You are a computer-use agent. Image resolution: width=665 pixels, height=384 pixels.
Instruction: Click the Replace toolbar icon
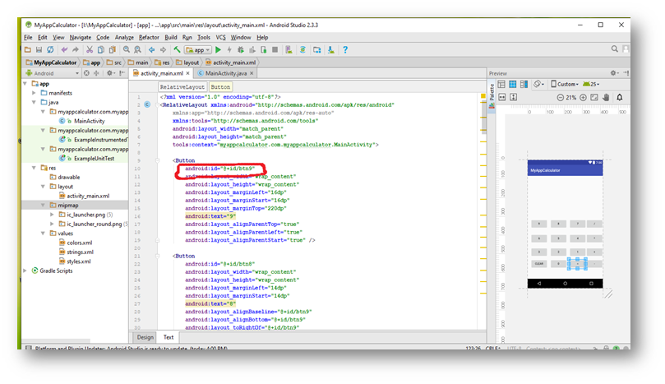click(137, 49)
